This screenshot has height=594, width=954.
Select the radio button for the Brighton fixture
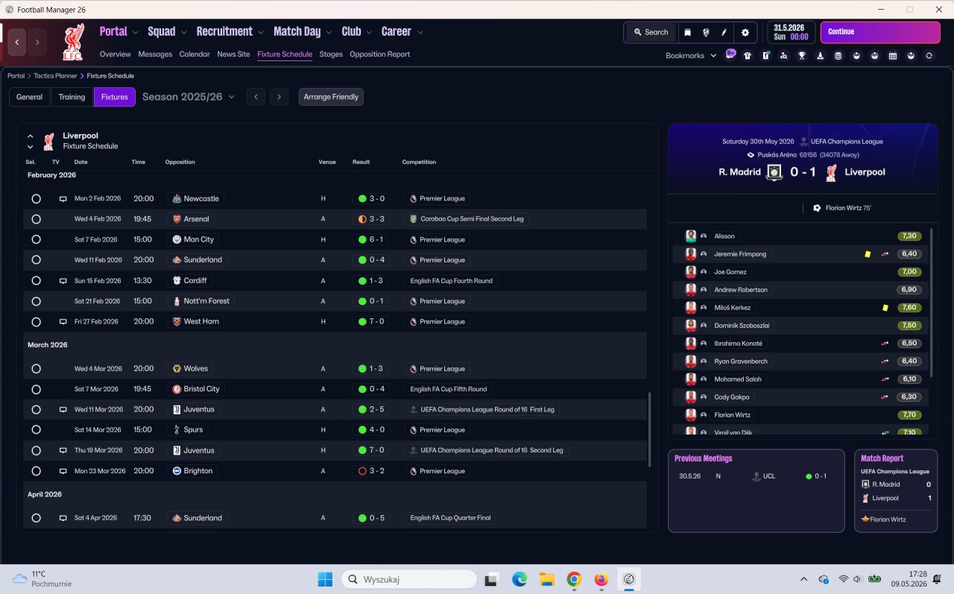pos(36,471)
